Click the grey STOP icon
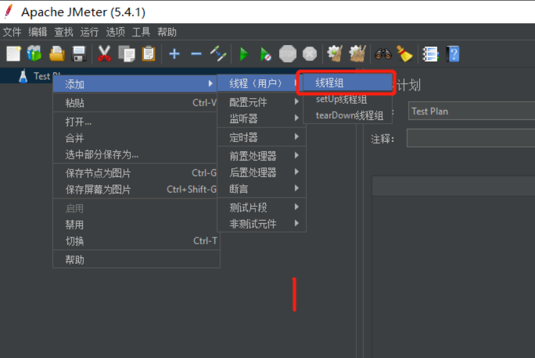 point(288,54)
